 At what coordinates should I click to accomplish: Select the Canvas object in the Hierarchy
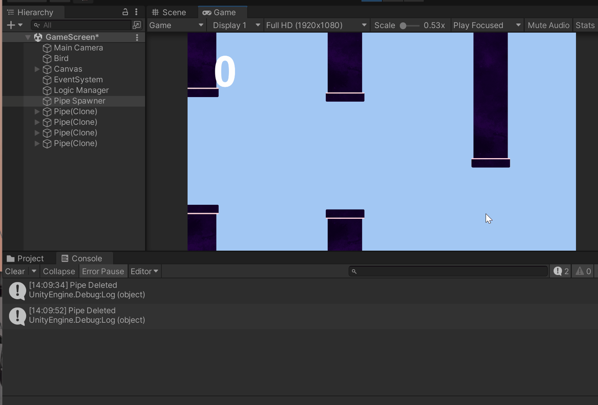point(68,69)
